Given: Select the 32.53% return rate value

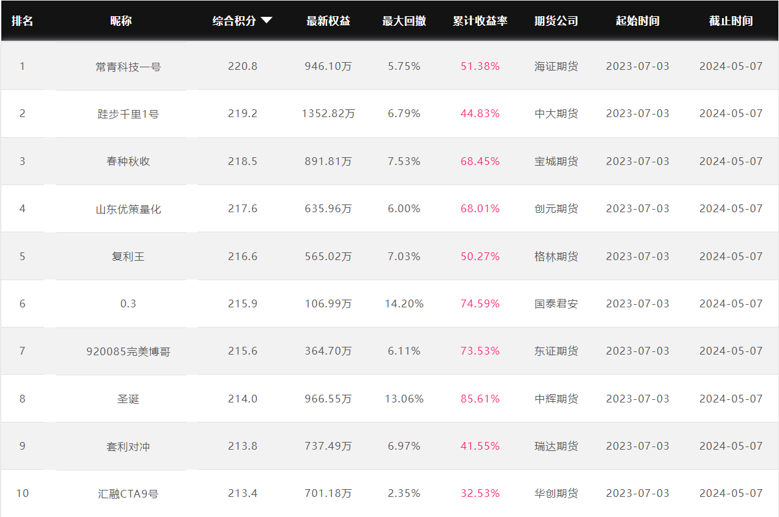Looking at the screenshot, I should click(480, 493).
